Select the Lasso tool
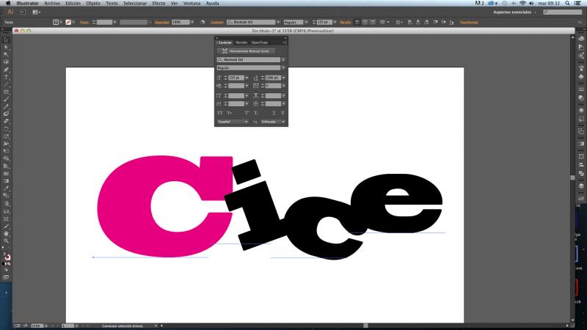 (7, 62)
